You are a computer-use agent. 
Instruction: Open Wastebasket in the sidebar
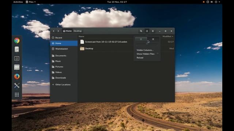64,49
